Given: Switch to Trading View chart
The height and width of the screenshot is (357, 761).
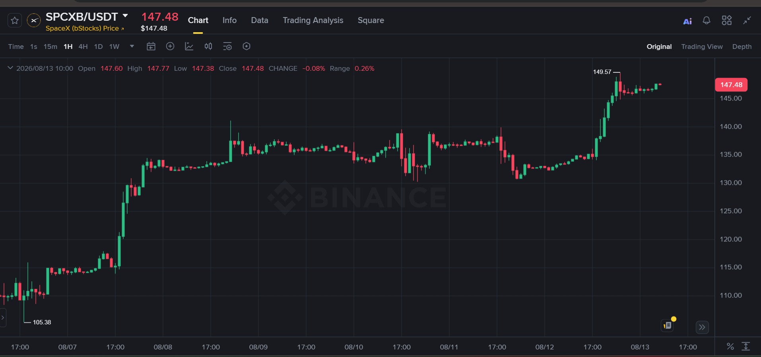Looking at the screenshot, I should [x=702, y=47].
